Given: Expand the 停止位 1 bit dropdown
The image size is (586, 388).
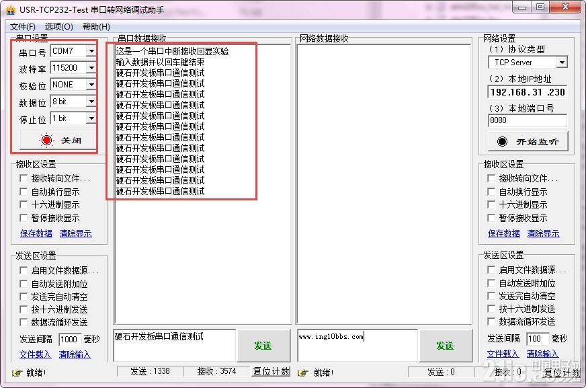Looking at the screenshot, I should tap(91, 118).
